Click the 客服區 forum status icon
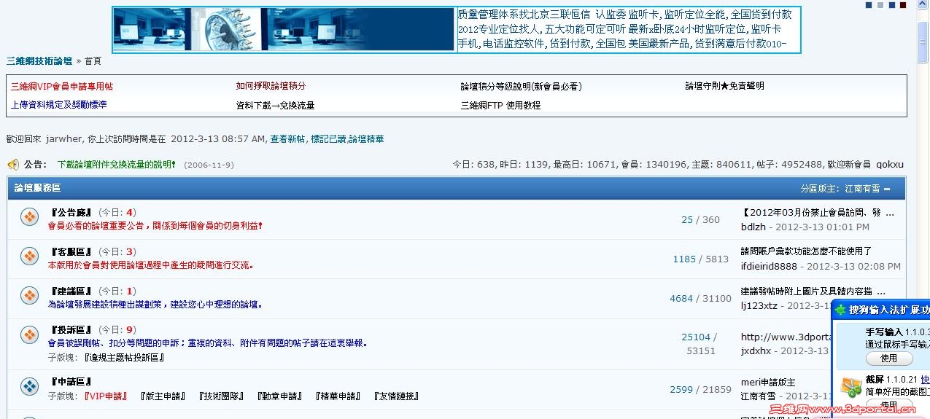This screenshot has height=419, width=930. (29, 257)
